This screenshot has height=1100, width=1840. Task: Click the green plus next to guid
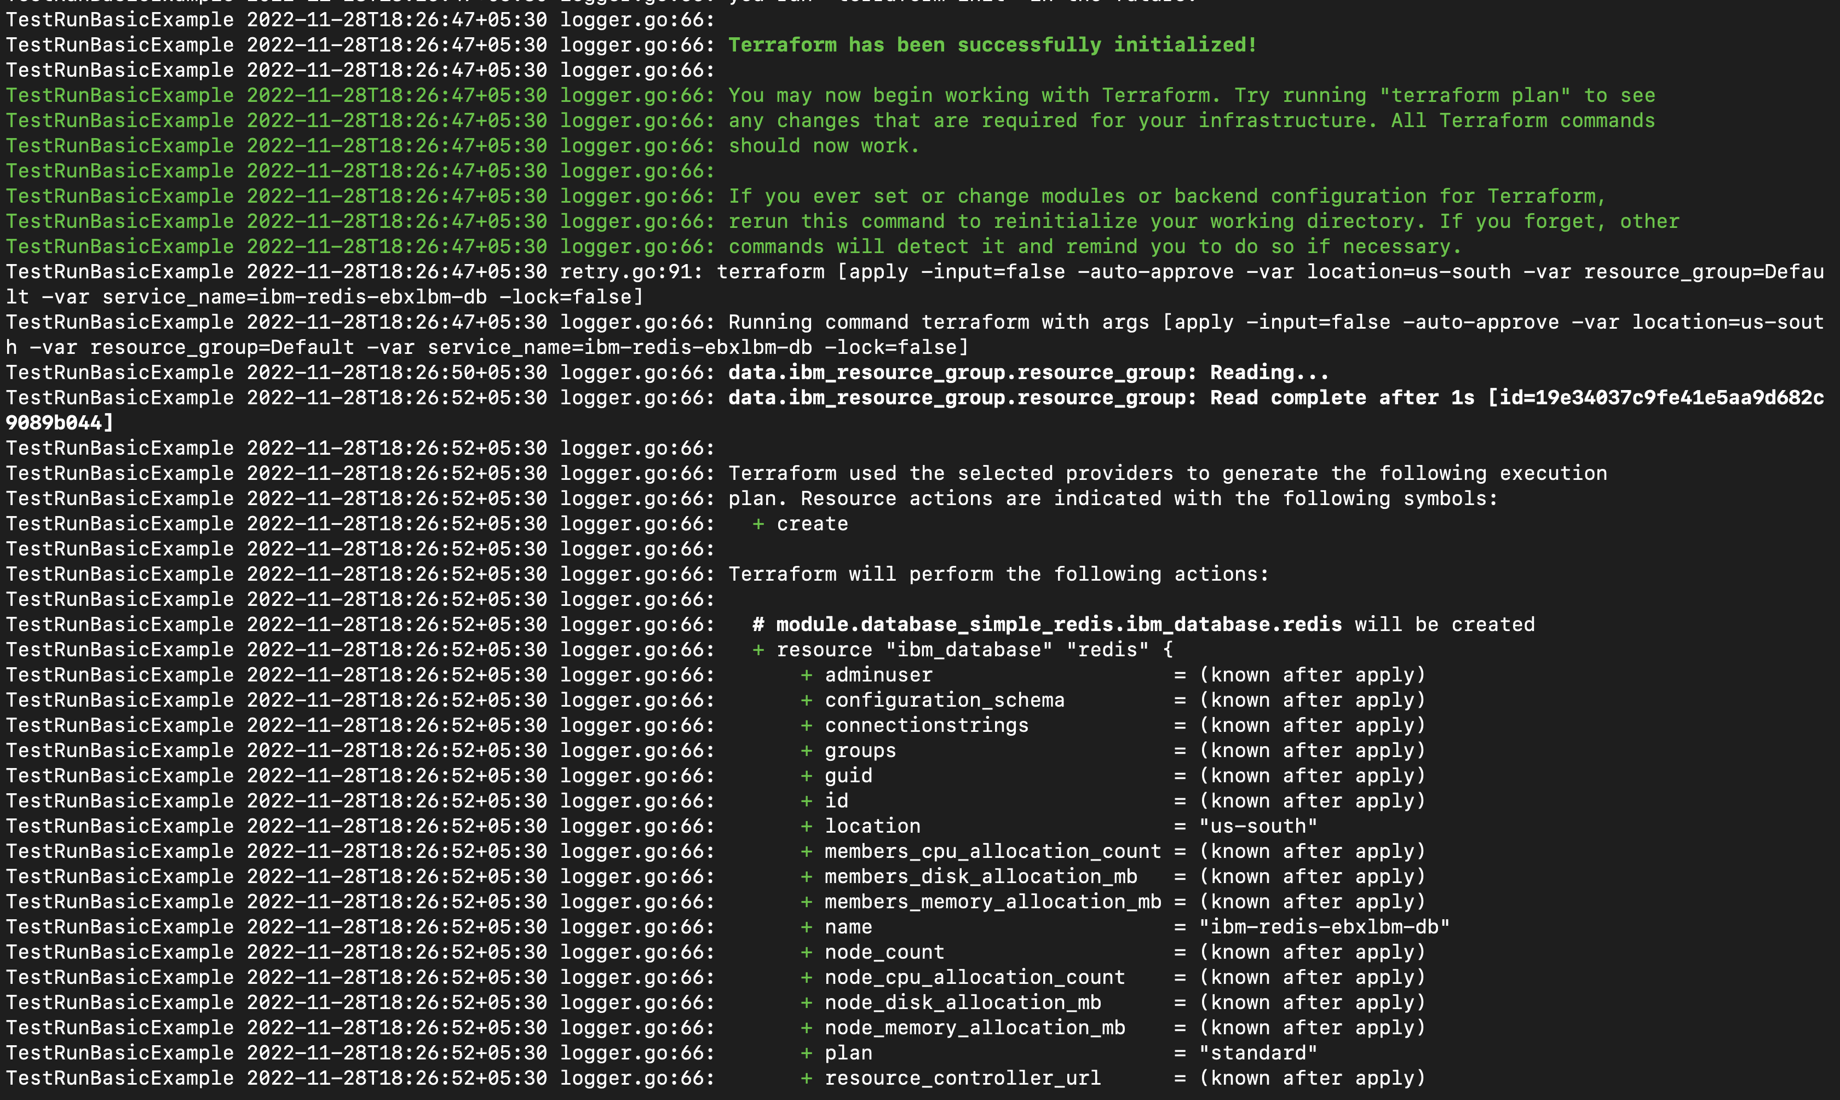806,776
